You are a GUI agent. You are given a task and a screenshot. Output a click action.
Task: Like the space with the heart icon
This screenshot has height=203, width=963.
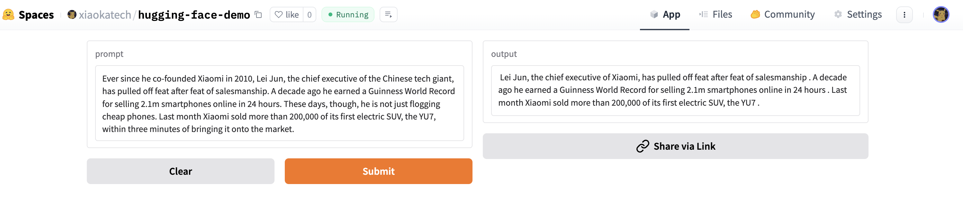tap(278, 14)
